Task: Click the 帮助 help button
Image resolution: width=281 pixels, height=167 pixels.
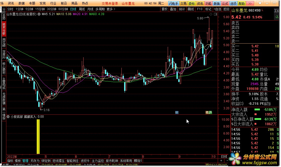Action: coord(241,4)
